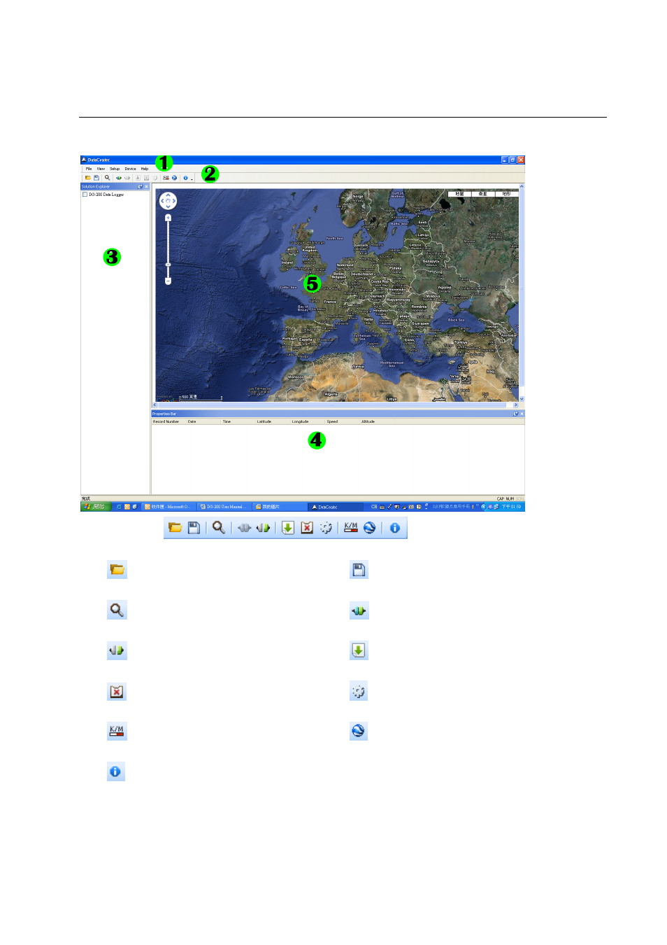
Task: Close the Properties Bar panel
Action: tap(522, 414)
